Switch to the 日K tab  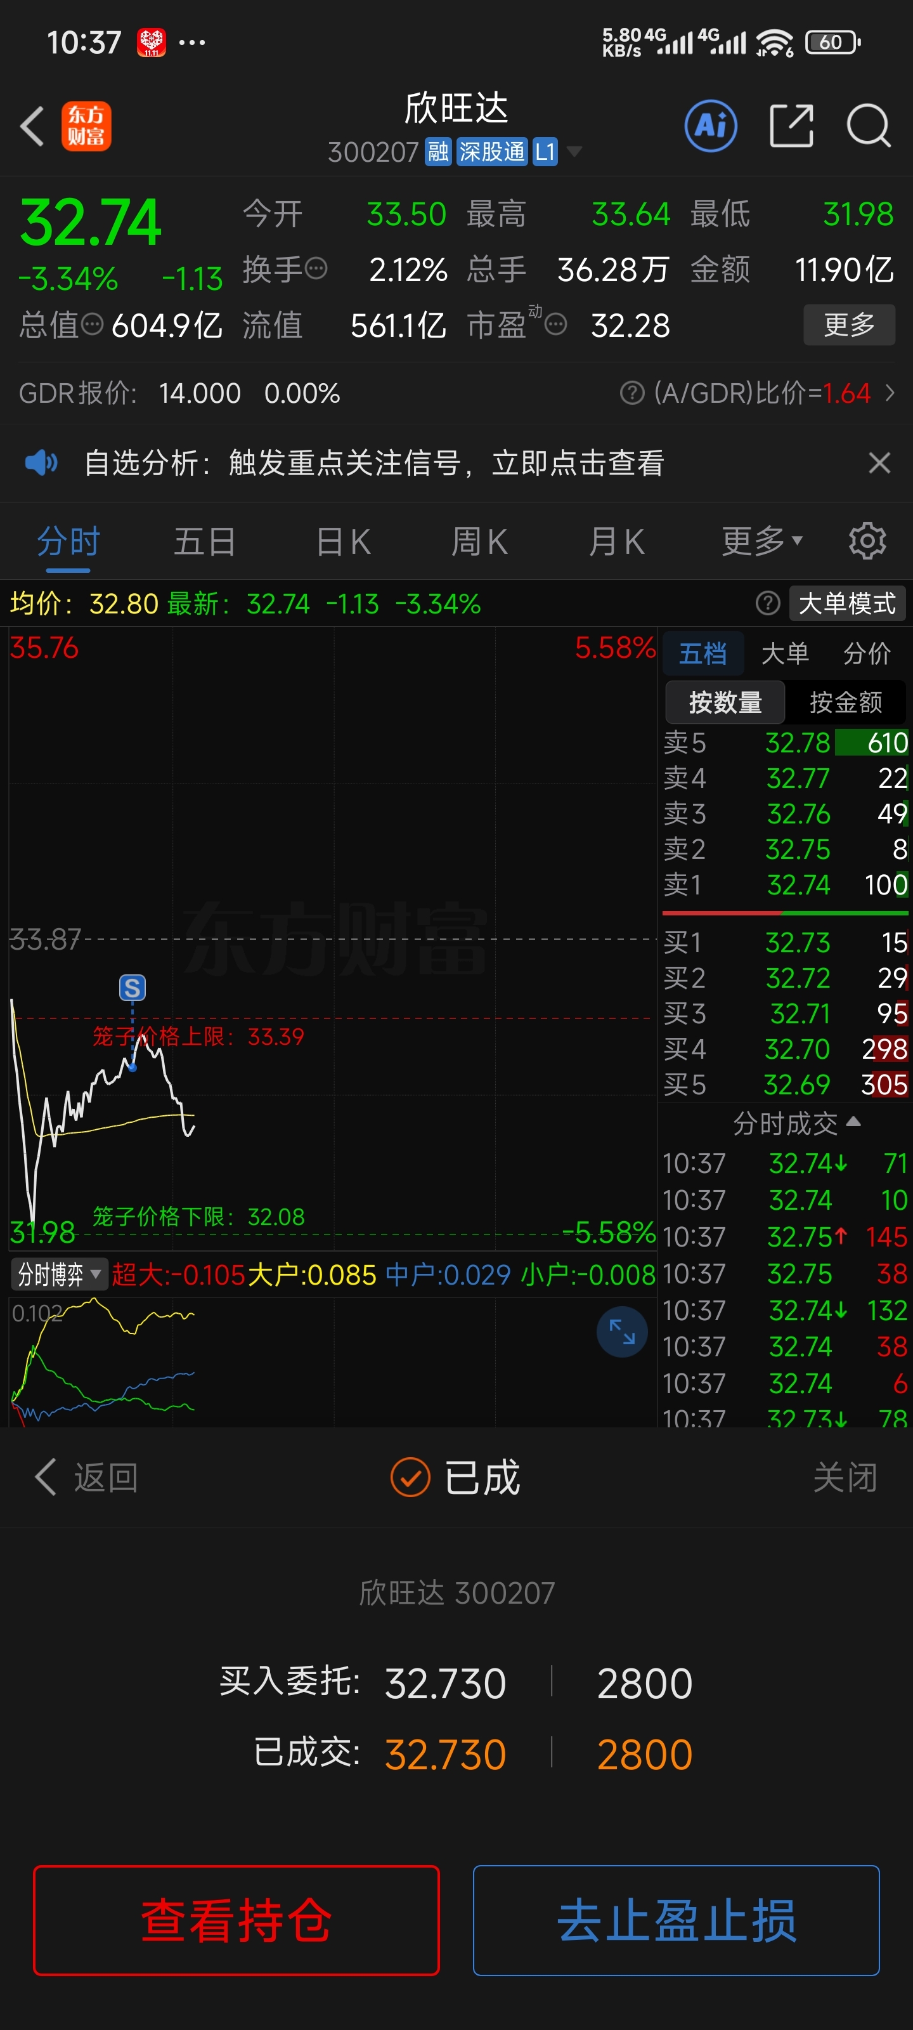[x=344, y=542]
